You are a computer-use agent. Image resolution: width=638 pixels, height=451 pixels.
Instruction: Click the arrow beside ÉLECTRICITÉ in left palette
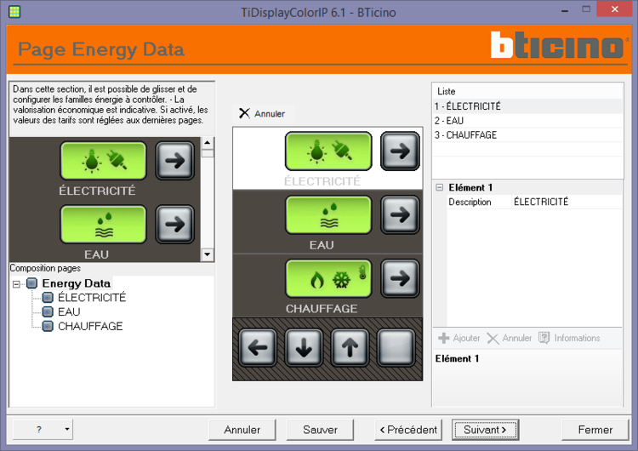[x=175, y=161]
